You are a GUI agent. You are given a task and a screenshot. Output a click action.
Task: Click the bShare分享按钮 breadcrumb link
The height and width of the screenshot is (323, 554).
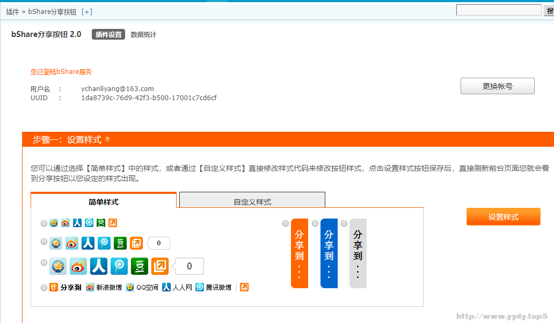click(x=52, y=12)
